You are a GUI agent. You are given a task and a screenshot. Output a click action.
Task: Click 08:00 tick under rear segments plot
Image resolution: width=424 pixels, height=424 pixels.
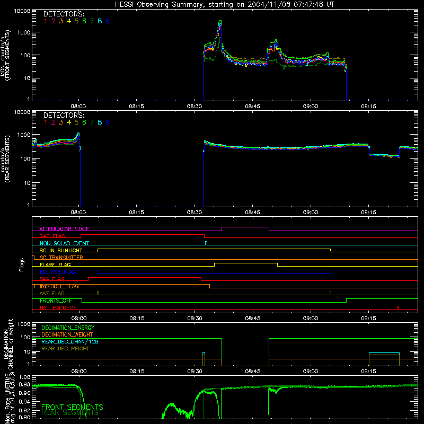(78, 213)
